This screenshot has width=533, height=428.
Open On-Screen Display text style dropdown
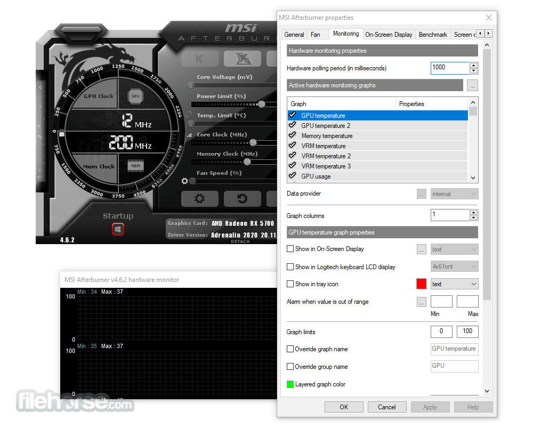(454, 249)
